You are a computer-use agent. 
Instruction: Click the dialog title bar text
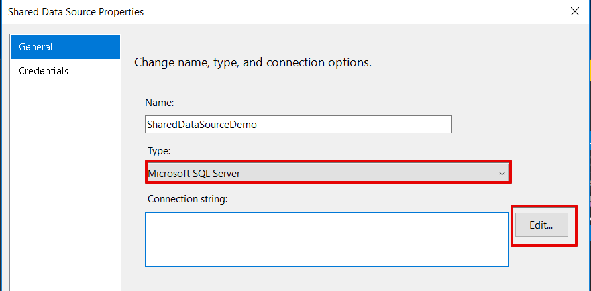pos(76,12)
